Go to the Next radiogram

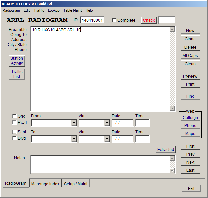[x=190, y=162]
